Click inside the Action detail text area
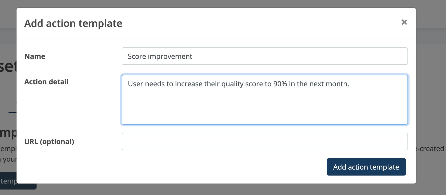Image resolution: width=446 pixels, height=195 pixels. (x=265, y=100)
